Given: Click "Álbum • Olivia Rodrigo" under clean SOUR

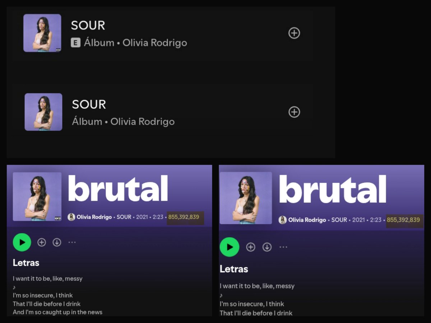Looking at the screenshot, I should [x=123, y=122].
